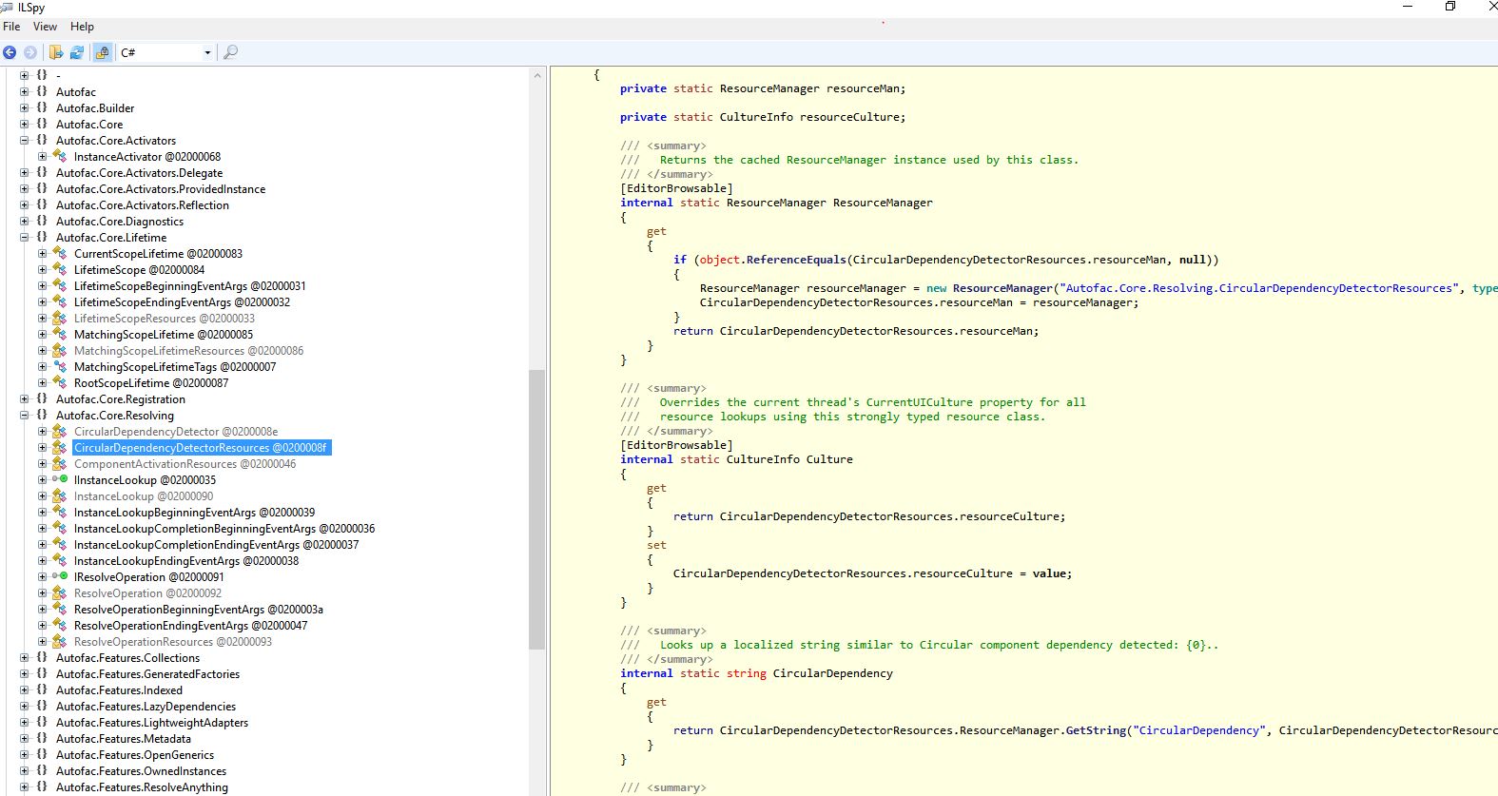Click the Autofac.Features.Metadata namespace braces icon
Image resolution: width=1498 pixels, height=796 pixels.
pyautogui.click(x=42, y=739)
